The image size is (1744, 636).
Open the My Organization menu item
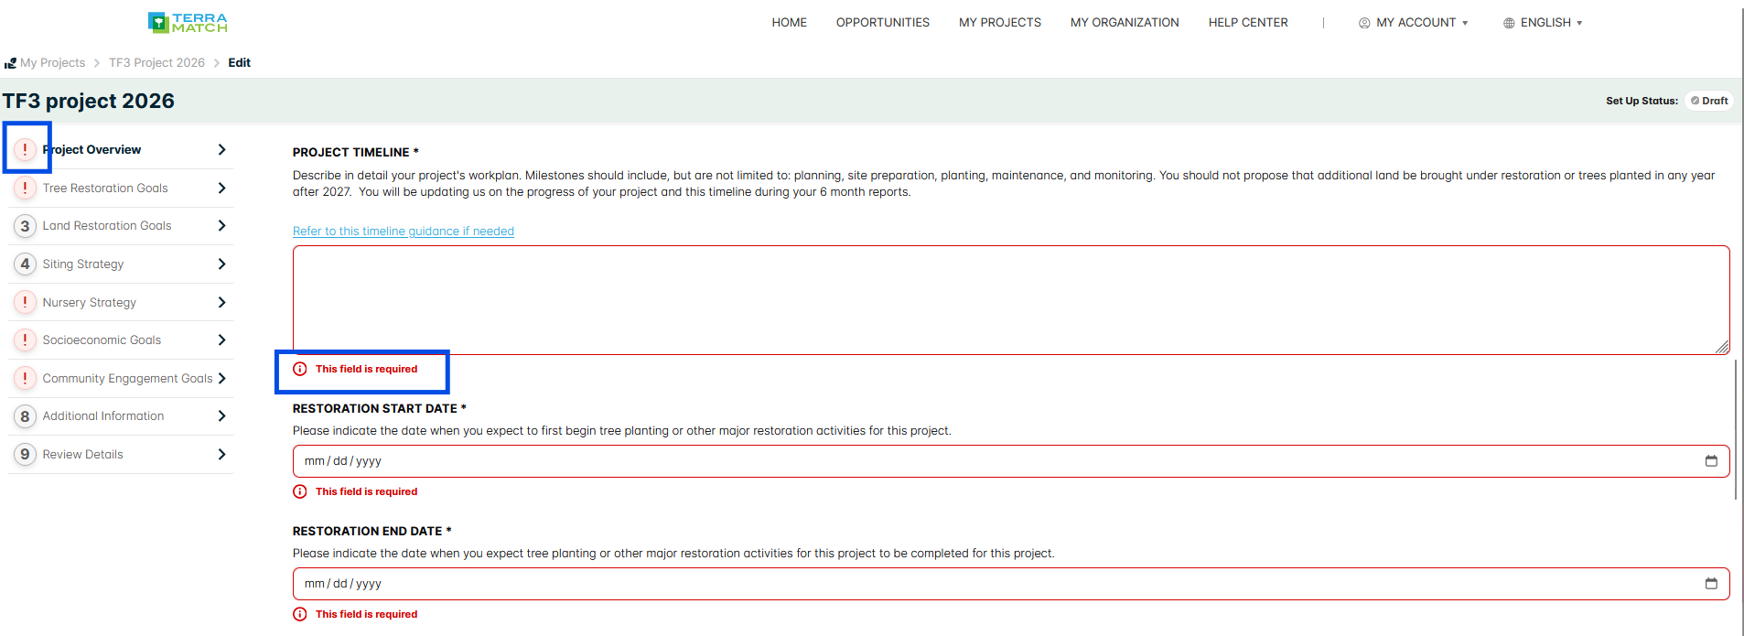[x=1125, y=23]
